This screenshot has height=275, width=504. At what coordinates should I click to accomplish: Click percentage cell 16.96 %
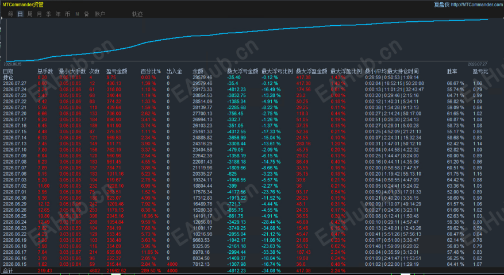click(150, 216)
